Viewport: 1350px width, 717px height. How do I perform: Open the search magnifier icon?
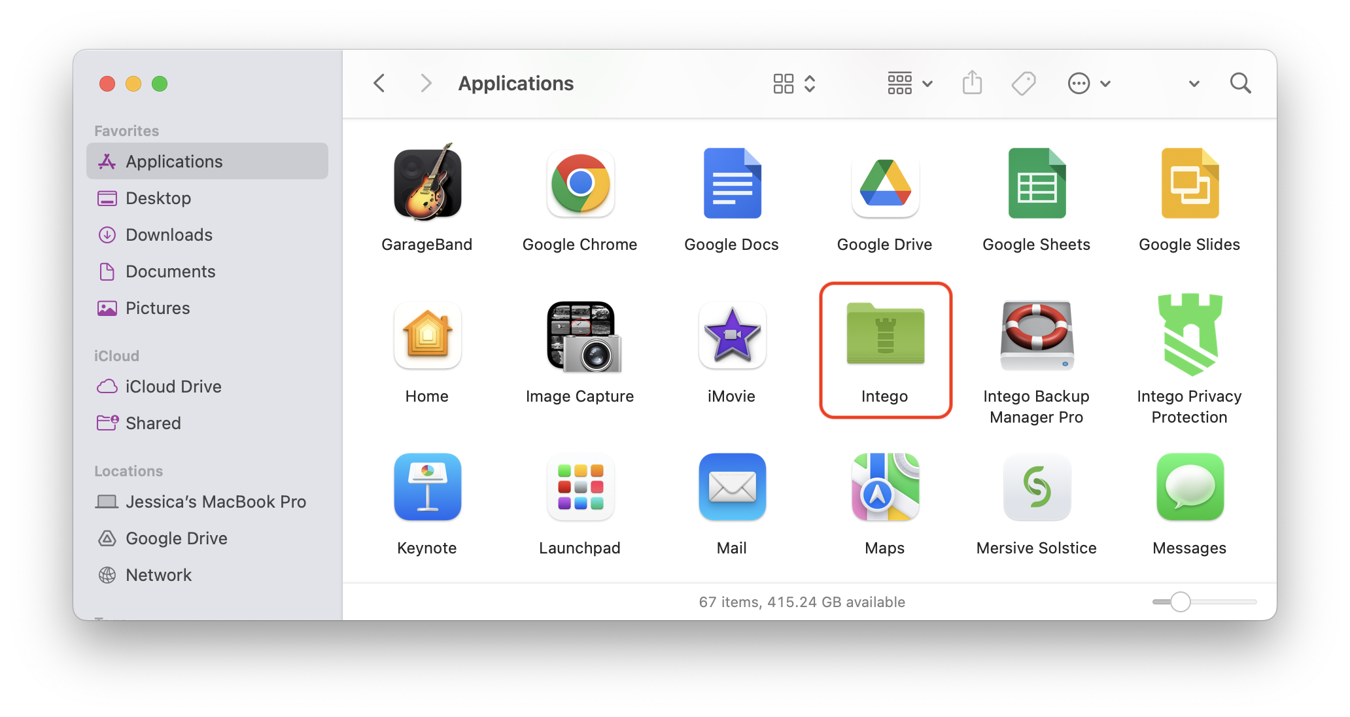pos(1240,84)
